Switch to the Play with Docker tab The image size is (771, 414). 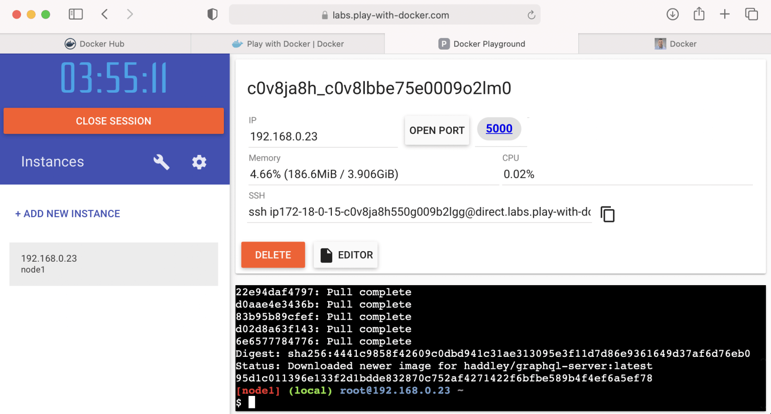click(x=288, y=44)
